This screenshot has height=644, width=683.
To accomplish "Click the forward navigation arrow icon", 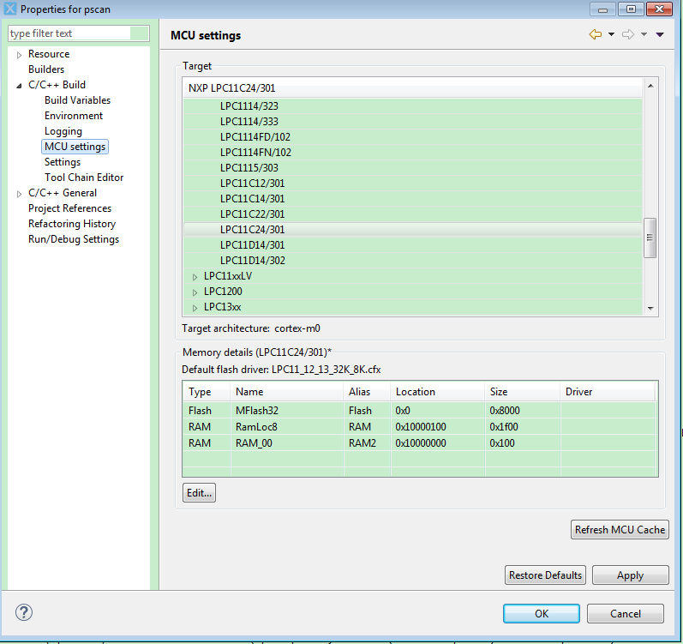I will (x=627, y=34).
